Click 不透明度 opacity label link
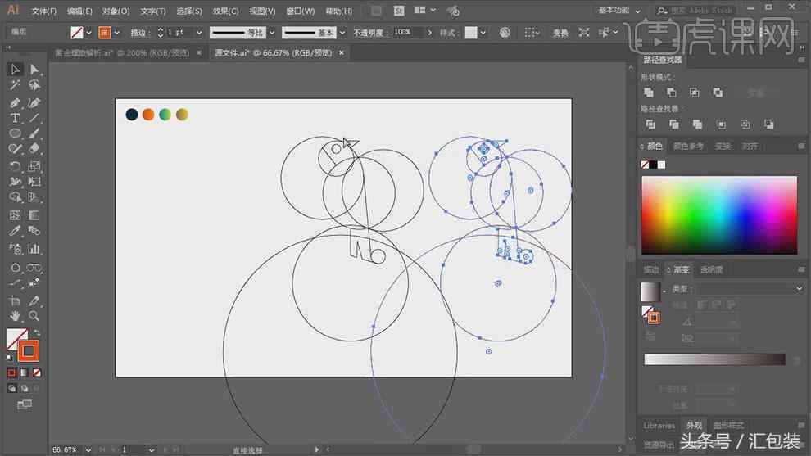Screen dimensions: 811x456 (370, 33)
